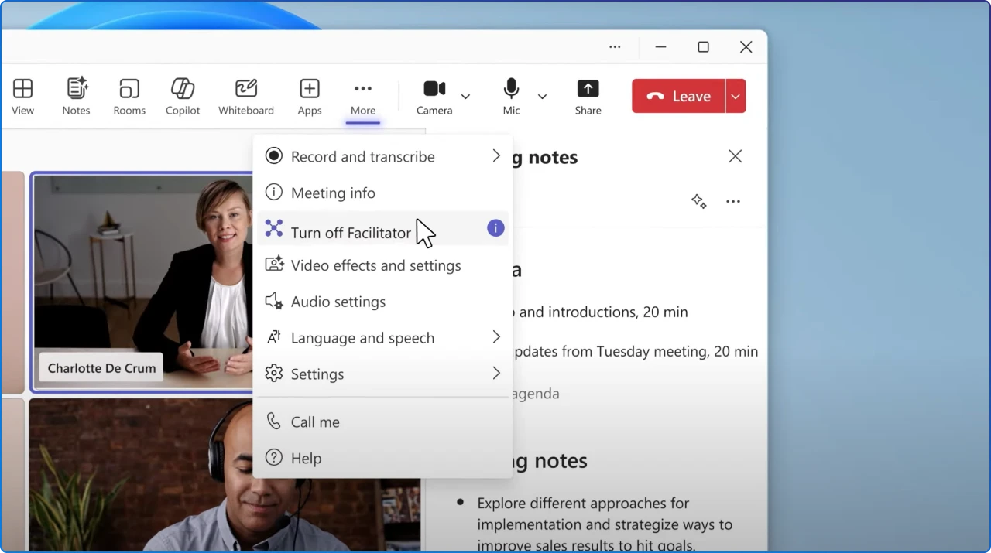
Task: Toggle the Camera on or off
Action: [x=434, y=97]
